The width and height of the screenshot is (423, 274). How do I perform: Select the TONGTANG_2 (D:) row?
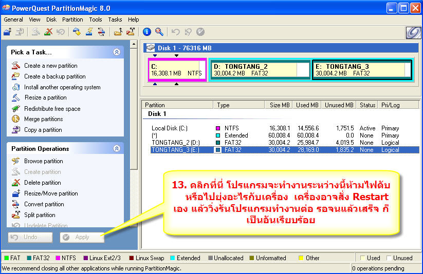click(285, 143)
